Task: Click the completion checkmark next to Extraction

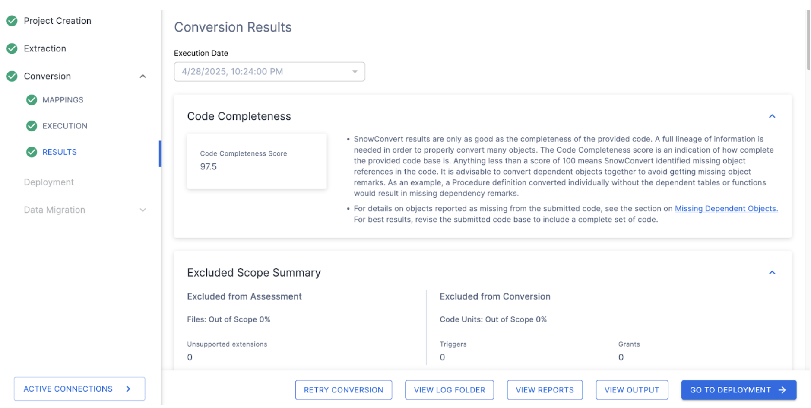Action: (12, 48)
